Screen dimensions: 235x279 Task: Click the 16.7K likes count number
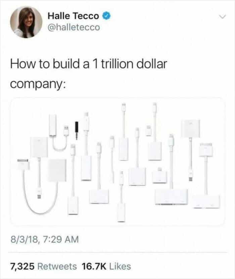tap(94, 266)
